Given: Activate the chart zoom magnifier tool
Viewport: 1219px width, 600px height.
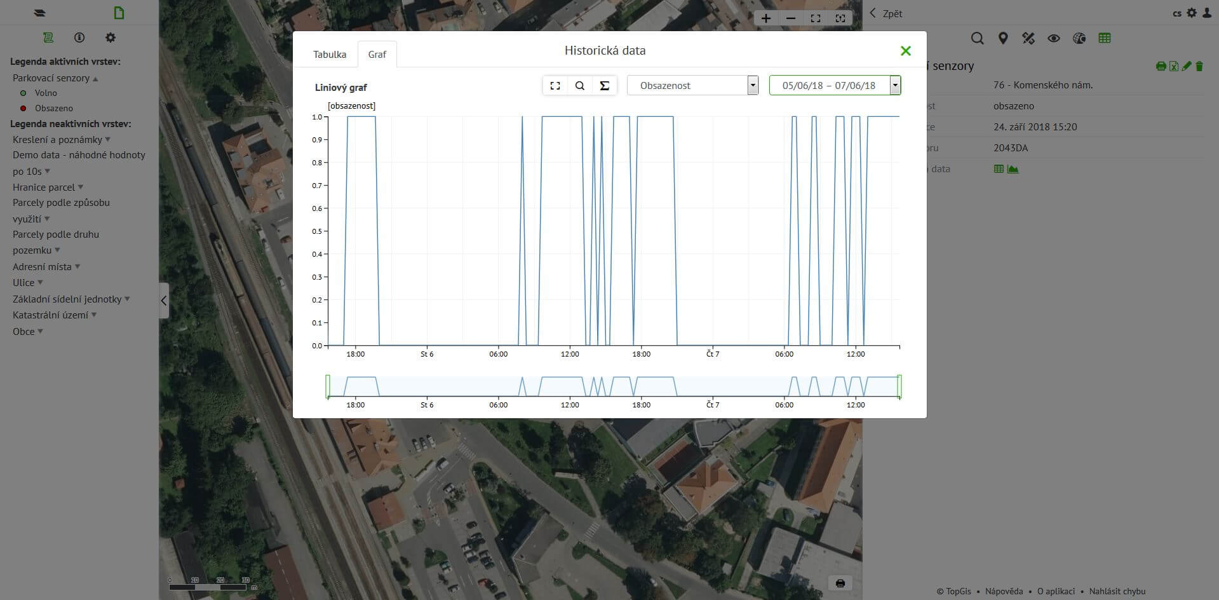Looking at the screenshot, I should click(580, 86).
